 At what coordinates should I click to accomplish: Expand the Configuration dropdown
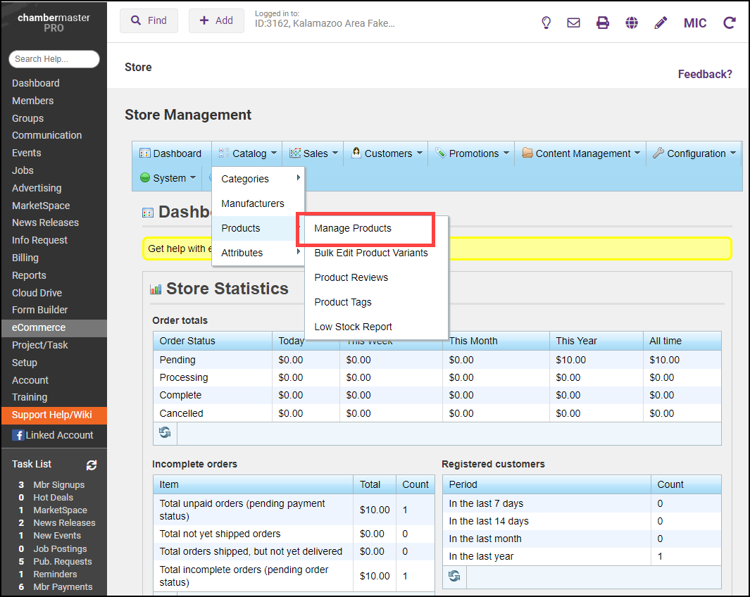click(694, 153)
